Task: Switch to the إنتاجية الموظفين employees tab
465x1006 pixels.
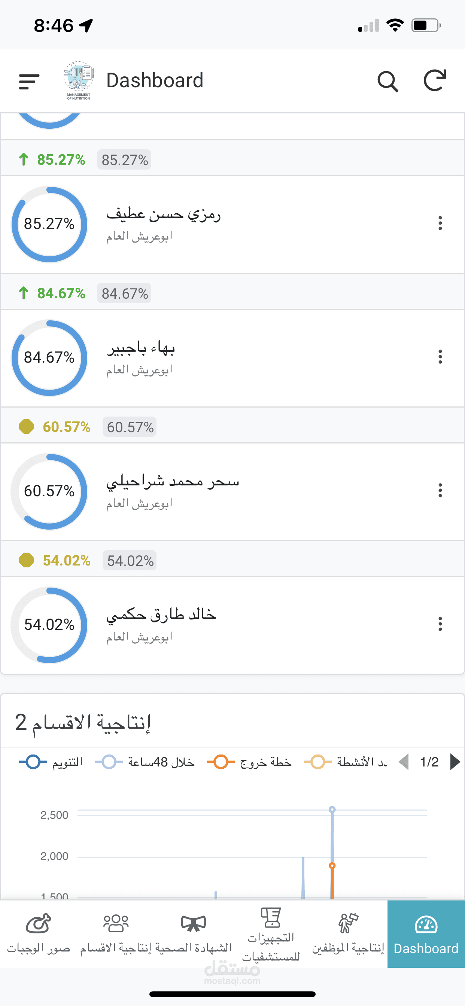Action: (x=348, y=934)
